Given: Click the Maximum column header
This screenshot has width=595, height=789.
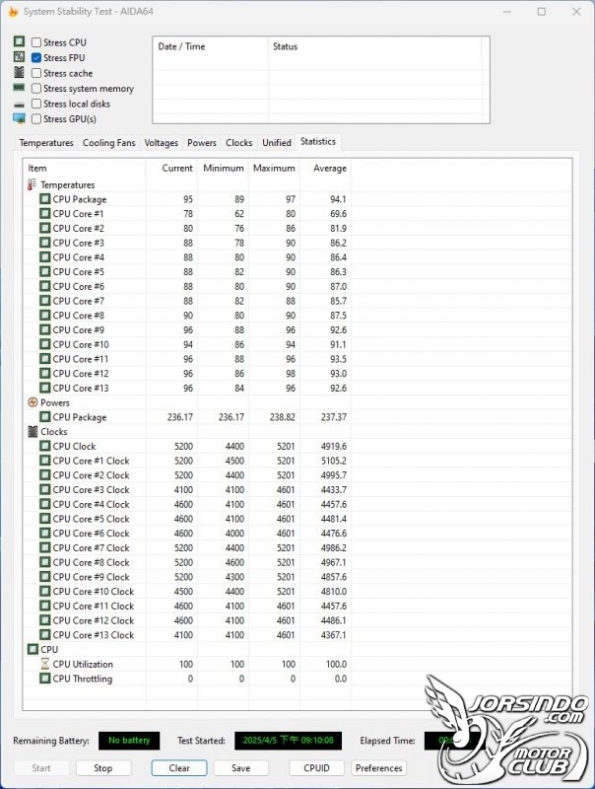Looking at the screenshot, I should 274,168.
